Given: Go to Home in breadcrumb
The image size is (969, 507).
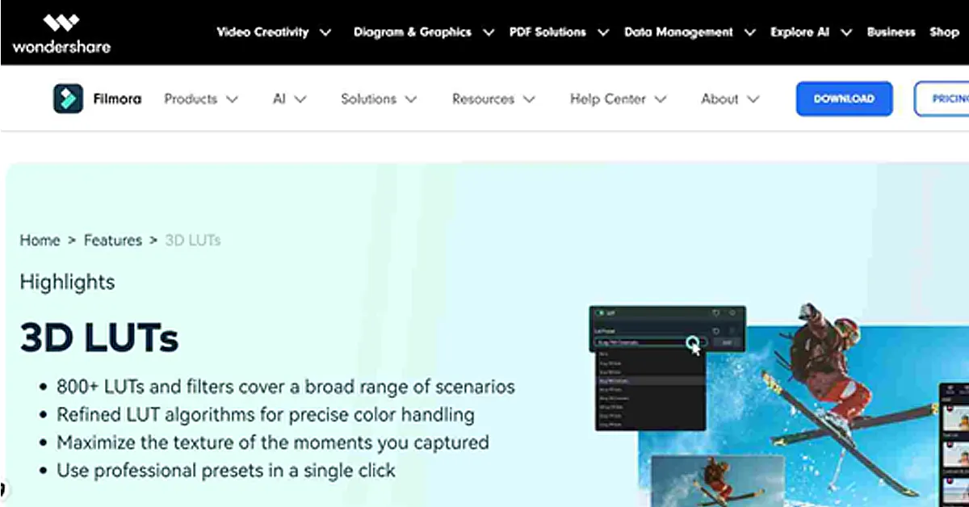Looking at the screenshot, I should tap(40, 240).
